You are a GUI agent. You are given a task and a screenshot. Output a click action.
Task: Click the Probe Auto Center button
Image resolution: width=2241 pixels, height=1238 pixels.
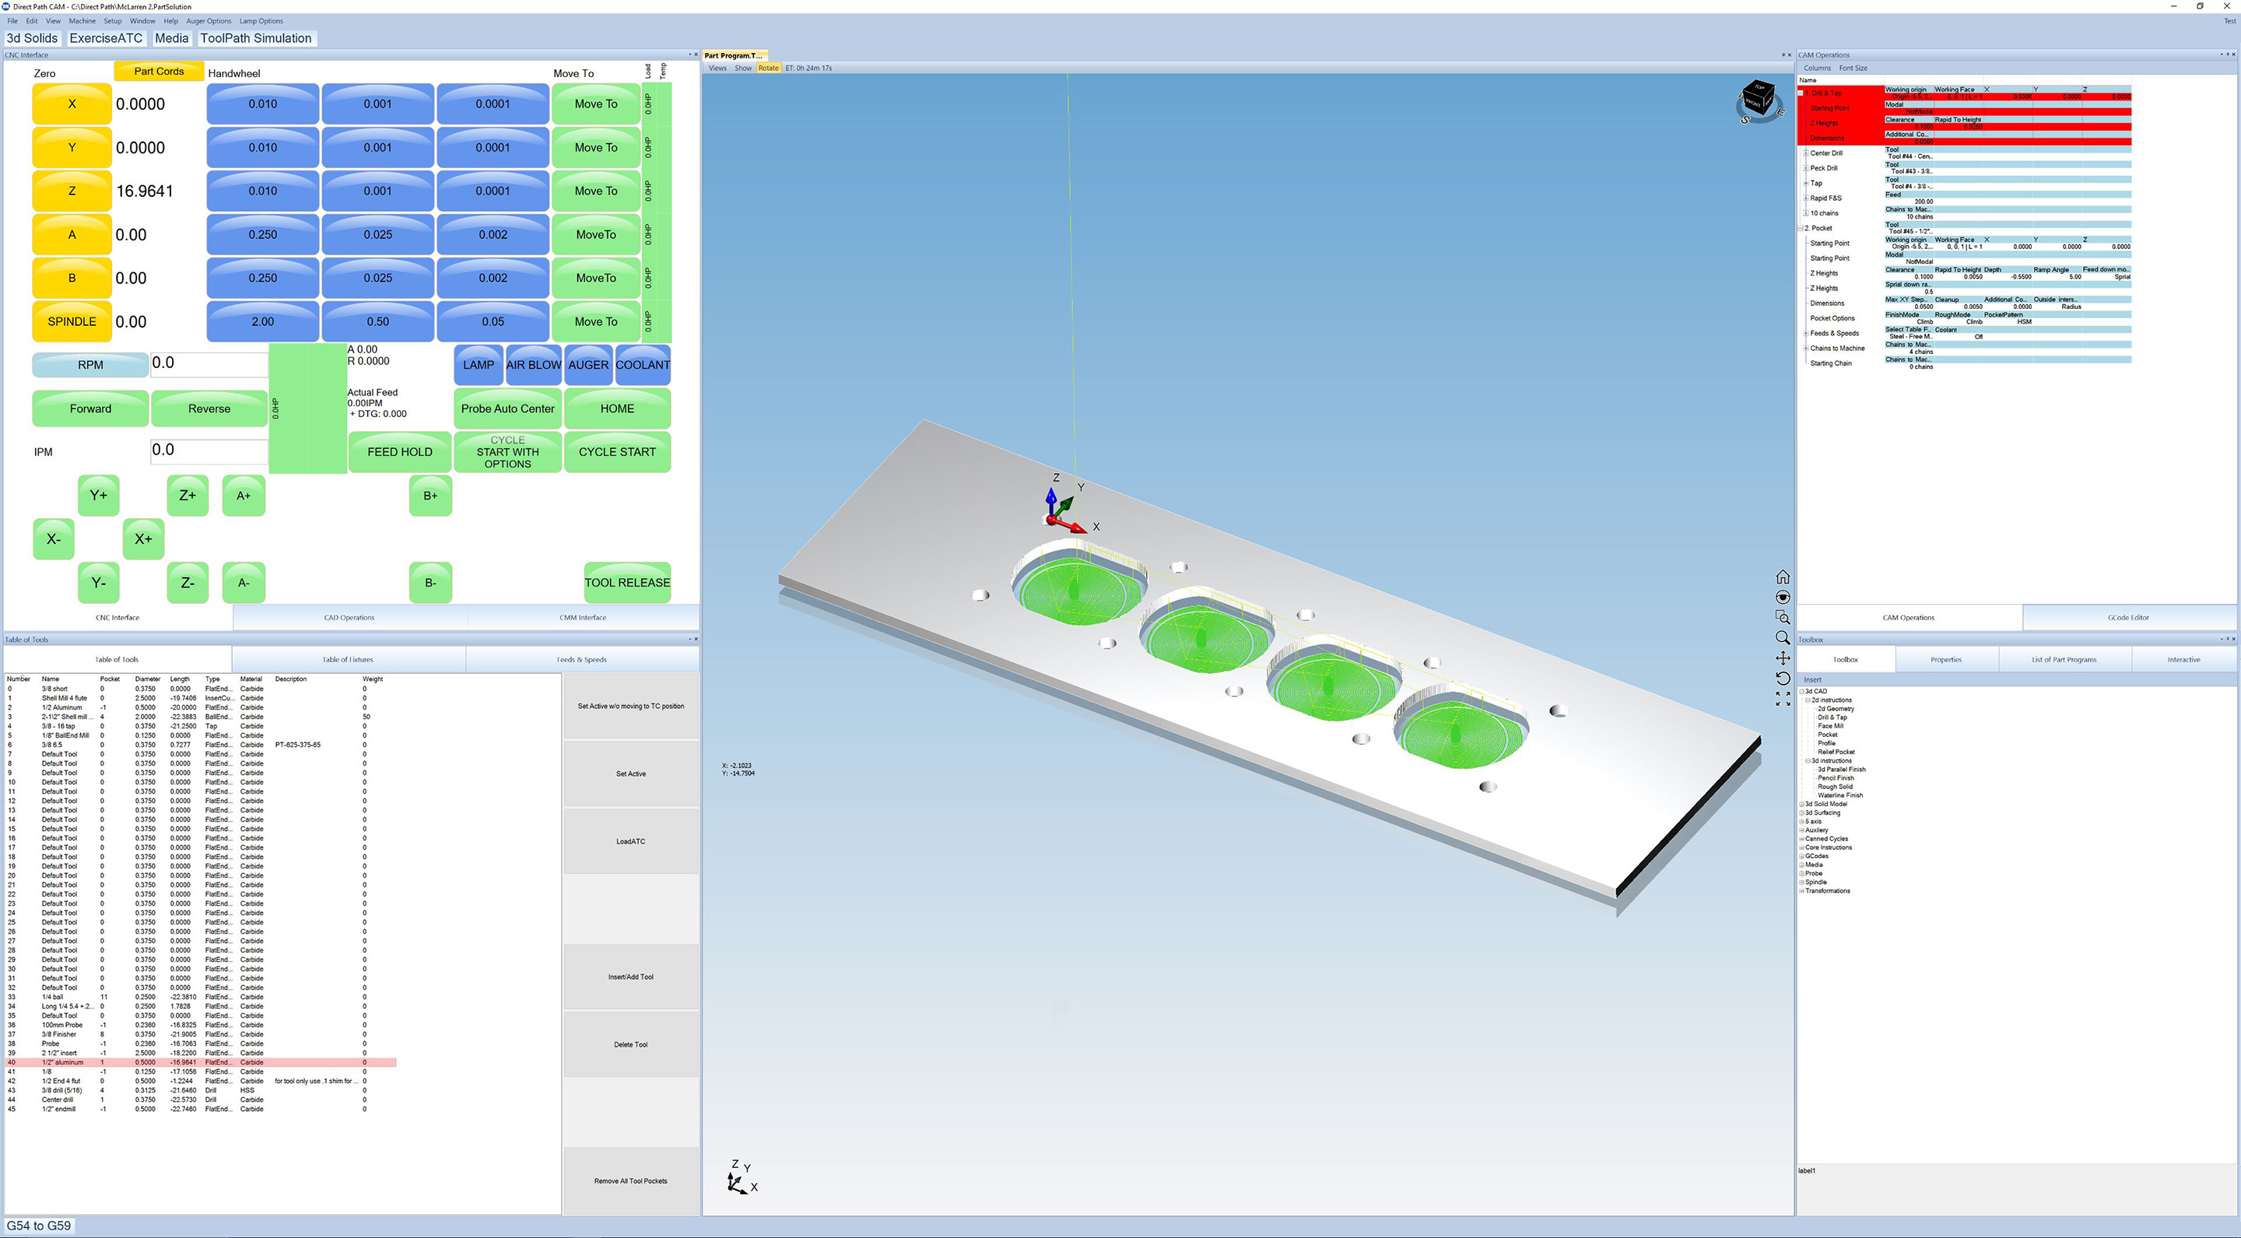tap(507, 408)
